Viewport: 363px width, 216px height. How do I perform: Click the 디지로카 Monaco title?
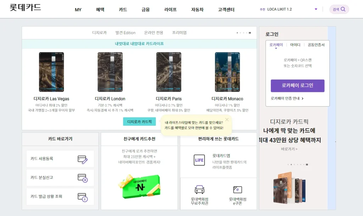227,99
